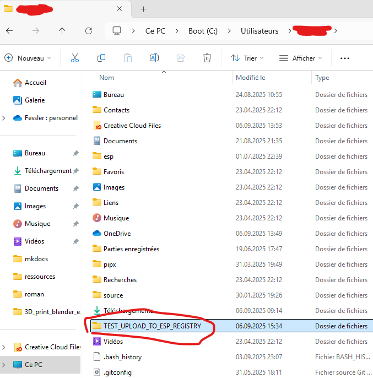Click the Rename icon in toolbar
373x378 pixels.
coord(154,58)
